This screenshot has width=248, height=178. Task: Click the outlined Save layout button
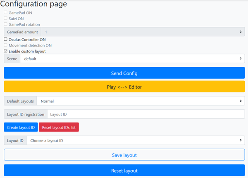(x=124, y=155)
